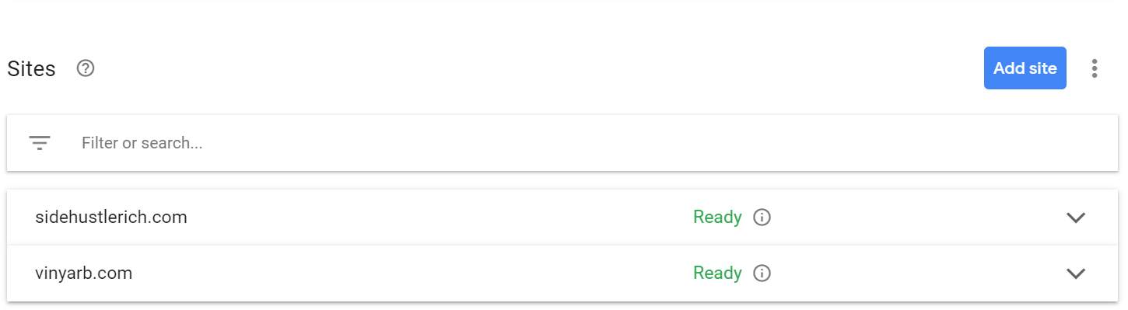Image resolution: width=1128 pixels, height=310 pixels.
Task: Select the sidehustlerich.com domain name
Action: 111,218
